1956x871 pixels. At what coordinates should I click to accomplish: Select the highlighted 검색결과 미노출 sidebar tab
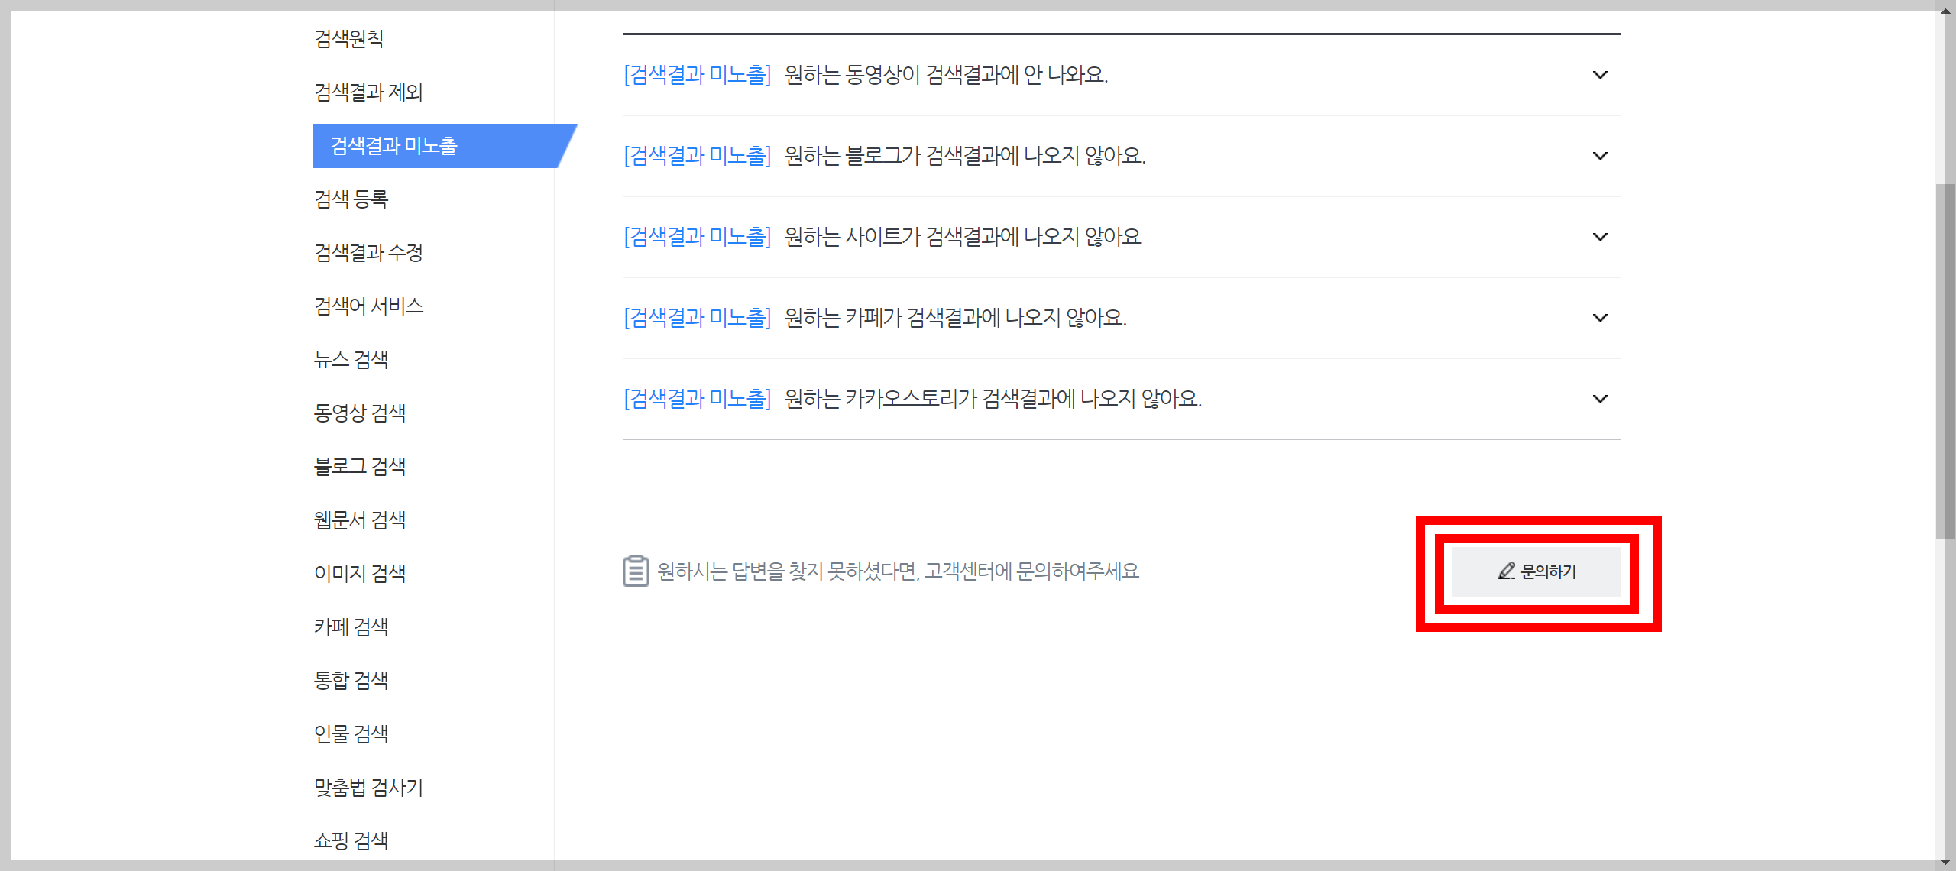[x=393, y=146]
